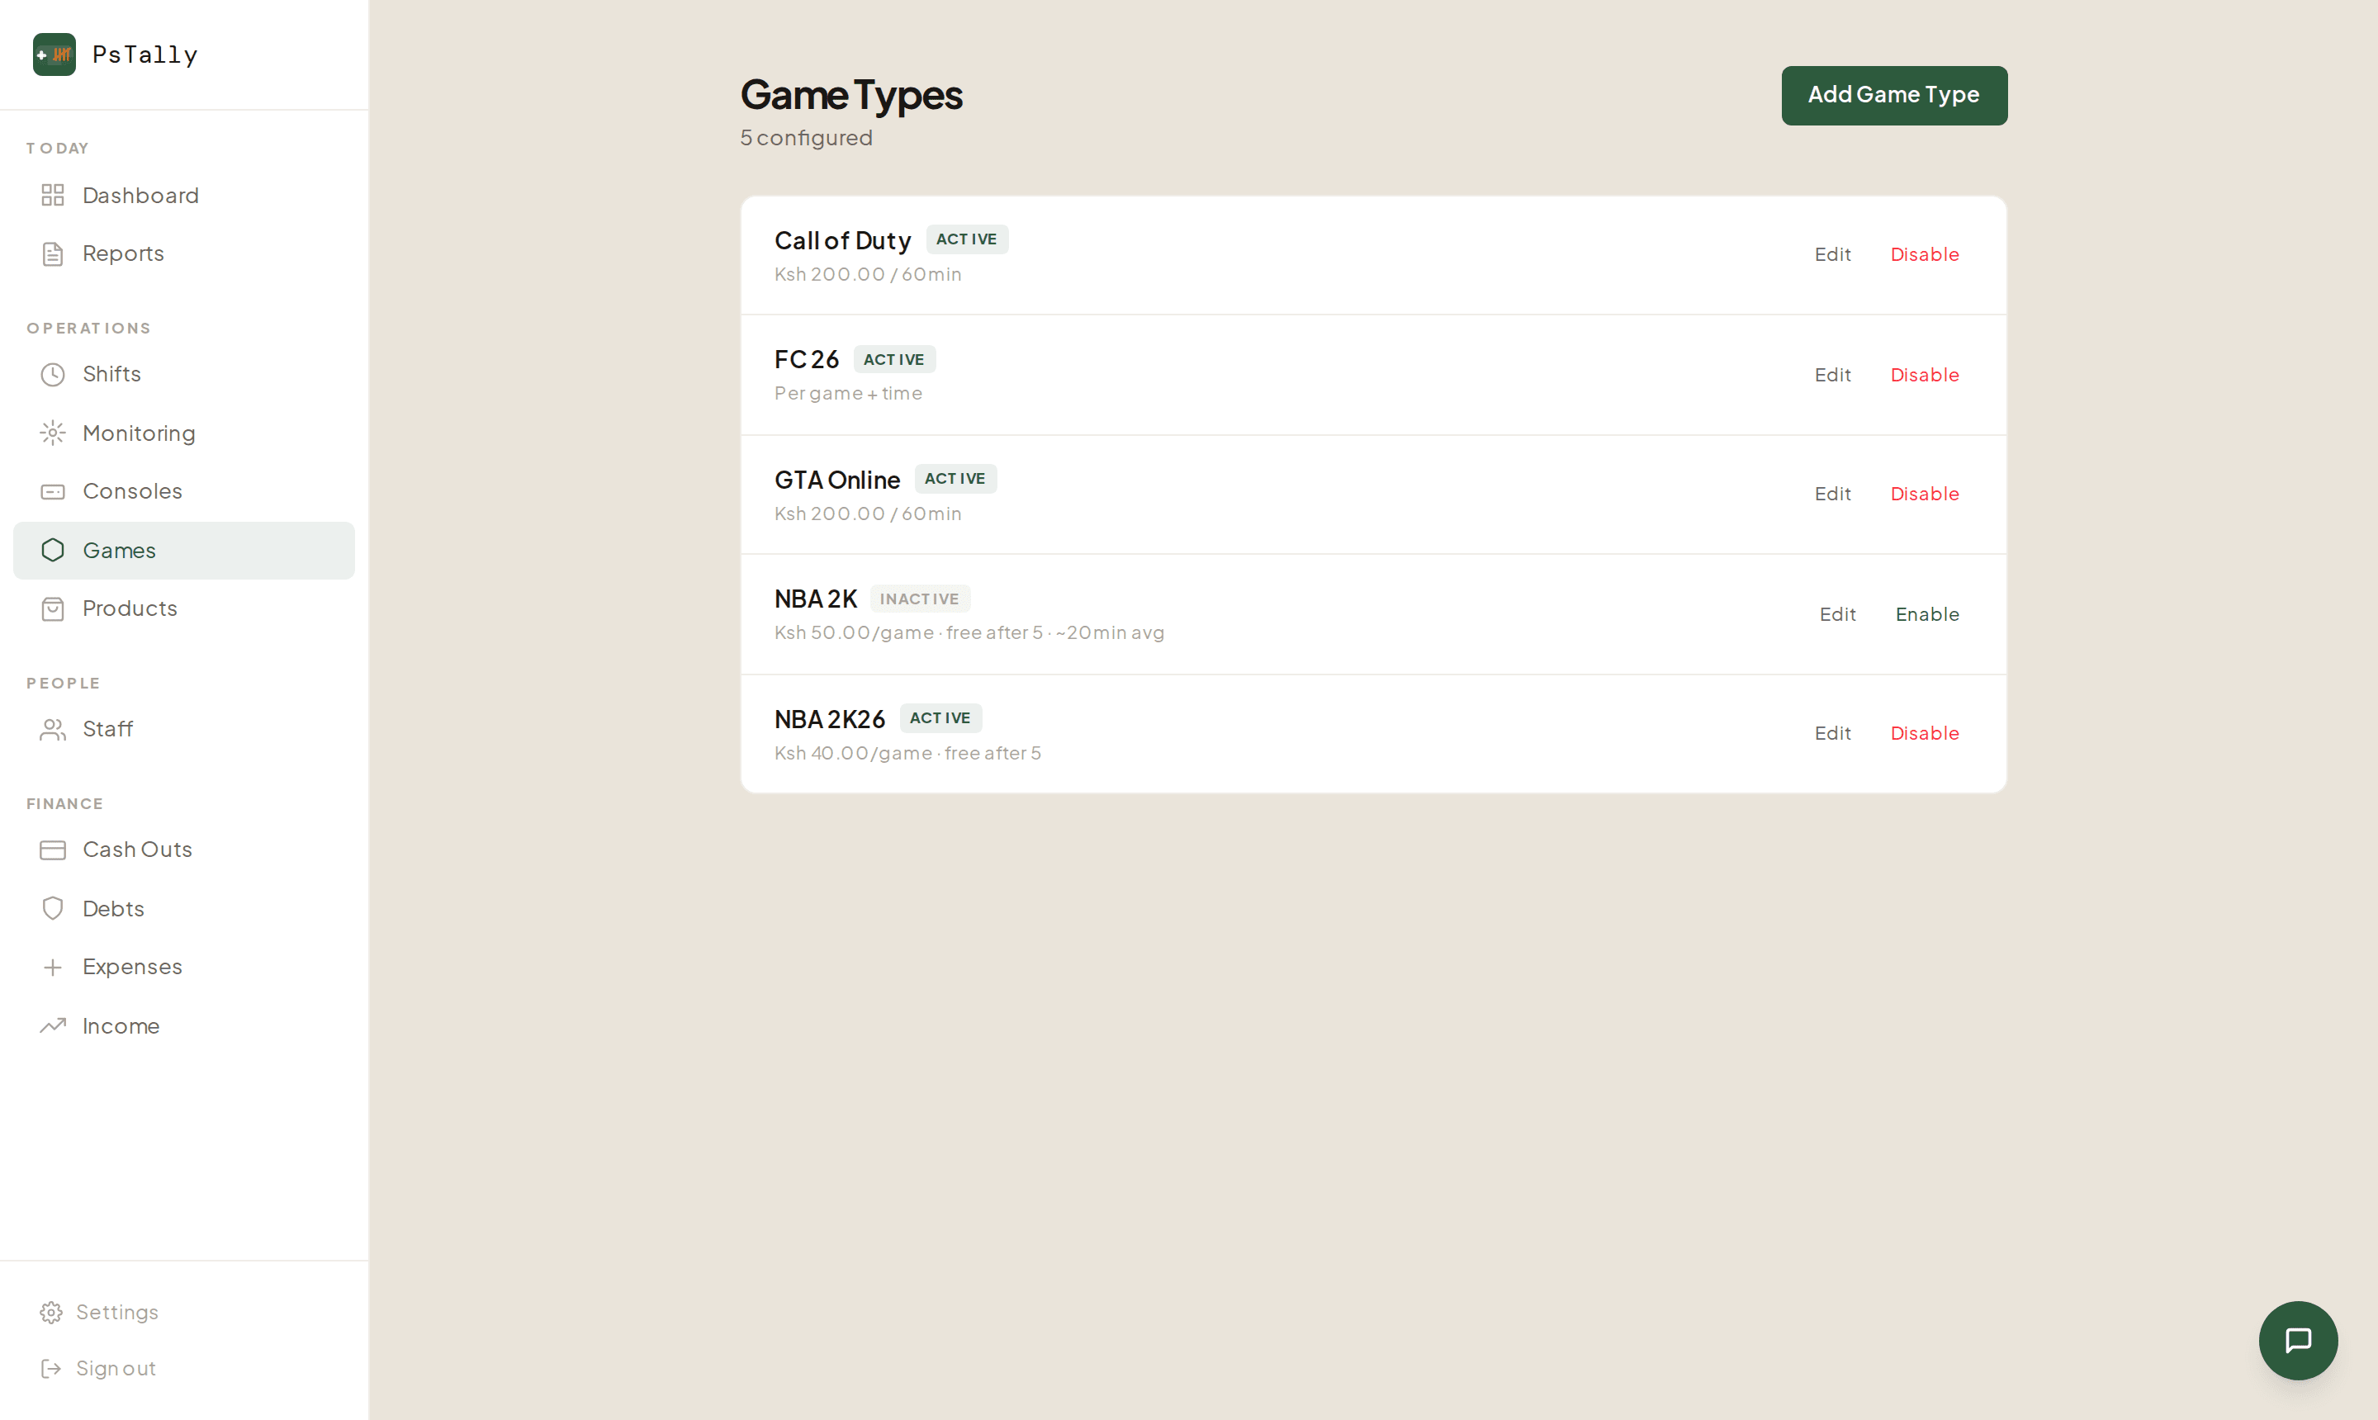Viewport: 2378px width, 1420px height.
Task: Go to the Dashboard page
Action: coord(184,195)
